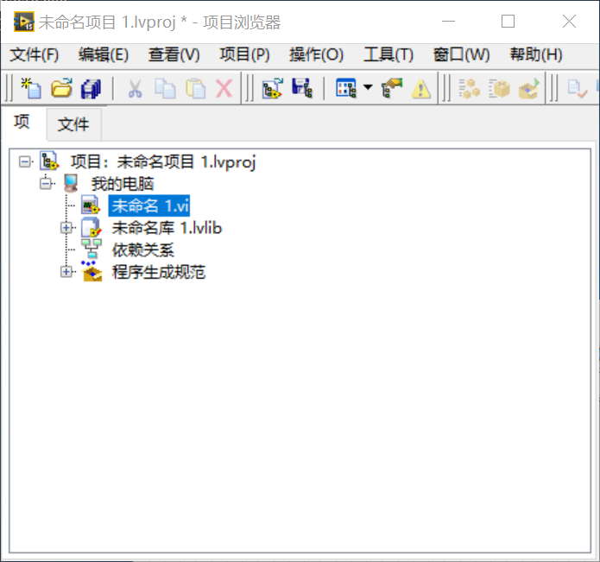Click the Cut scissors icon
Viewport: 600px width, 562px height.
click(135, 88)
